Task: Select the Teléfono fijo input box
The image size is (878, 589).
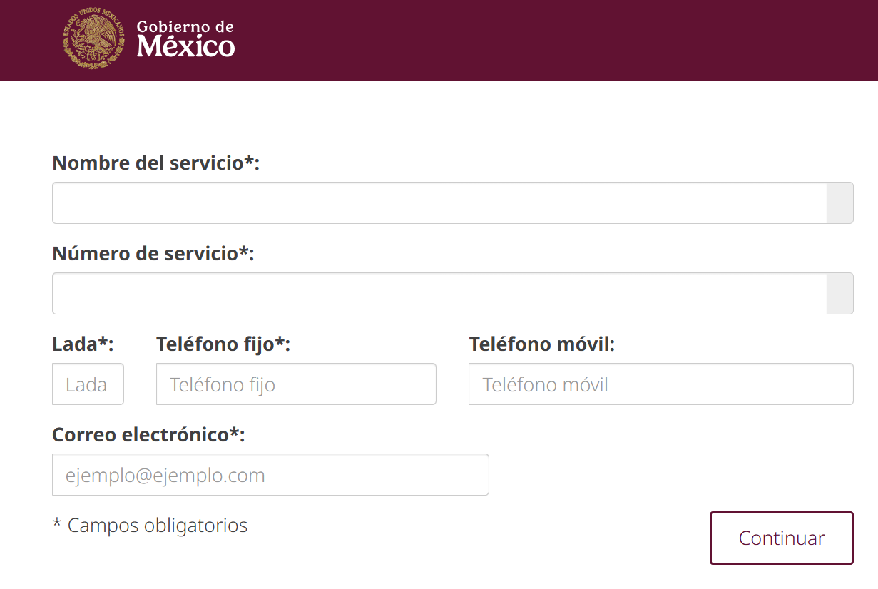Action: tap(296, 384)
